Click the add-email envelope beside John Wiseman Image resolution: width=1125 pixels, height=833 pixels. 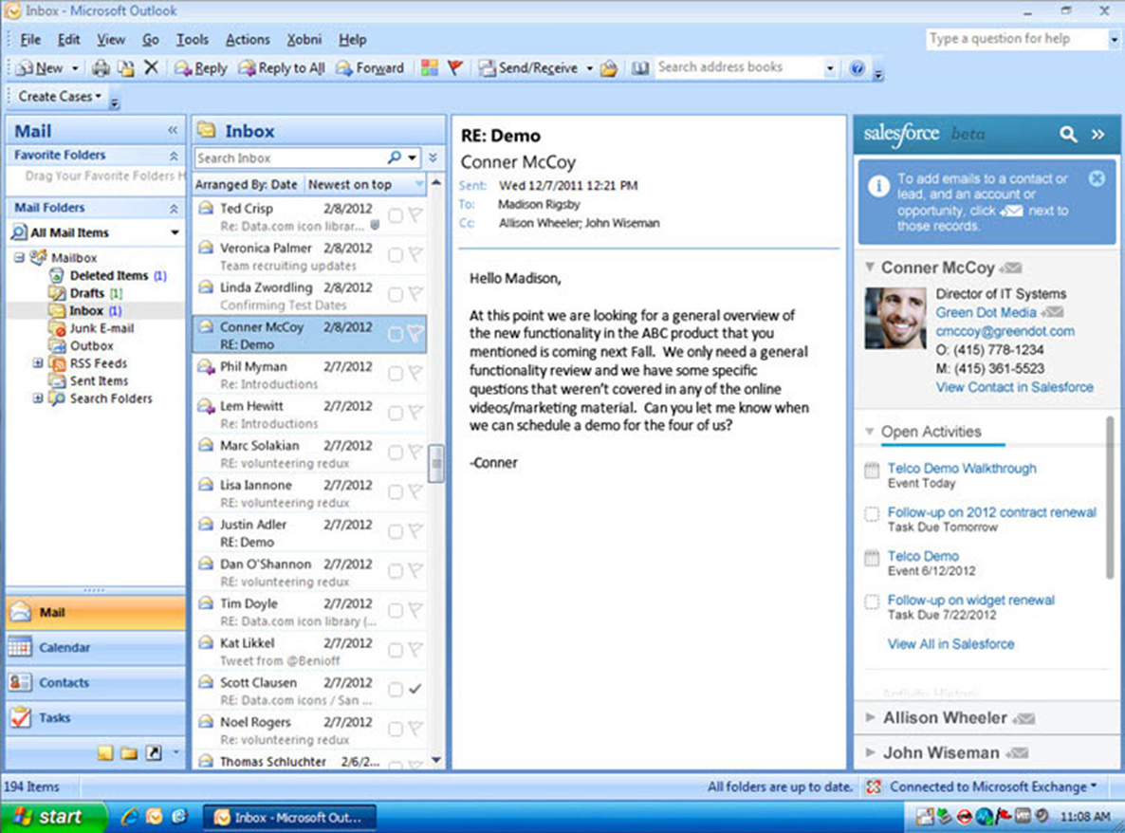click(1018, 753)
